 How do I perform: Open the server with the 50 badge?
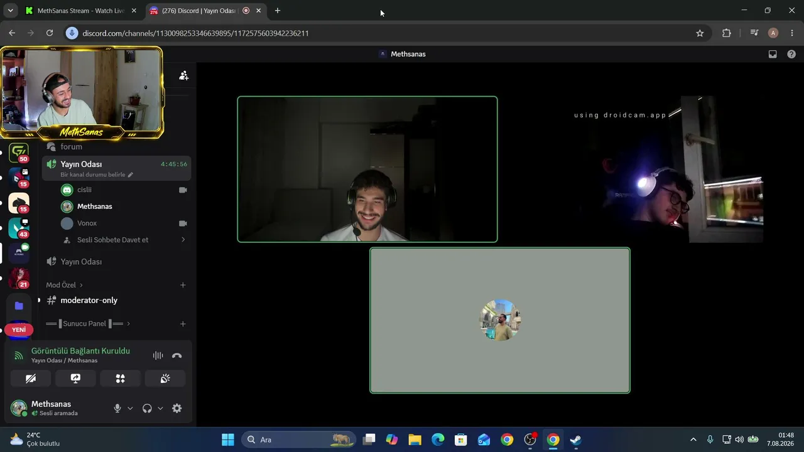pyautogui.click(x=19, y=153)
